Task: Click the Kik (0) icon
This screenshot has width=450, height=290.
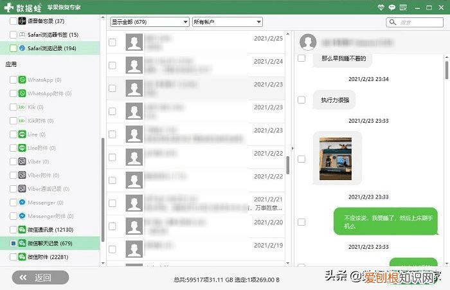Action: click(22, 107)
